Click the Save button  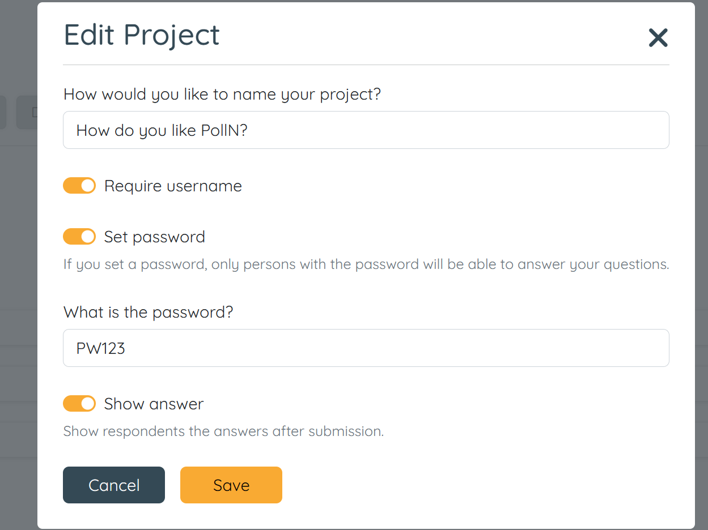click(x=231, y=485)
